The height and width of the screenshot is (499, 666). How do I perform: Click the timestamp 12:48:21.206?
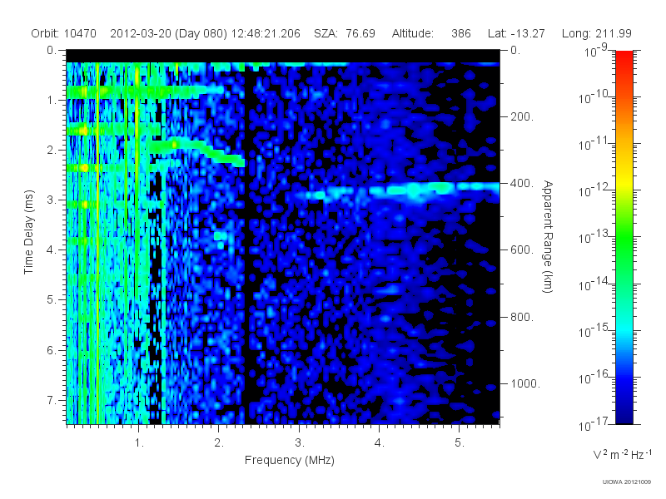(x=266, y=33)
